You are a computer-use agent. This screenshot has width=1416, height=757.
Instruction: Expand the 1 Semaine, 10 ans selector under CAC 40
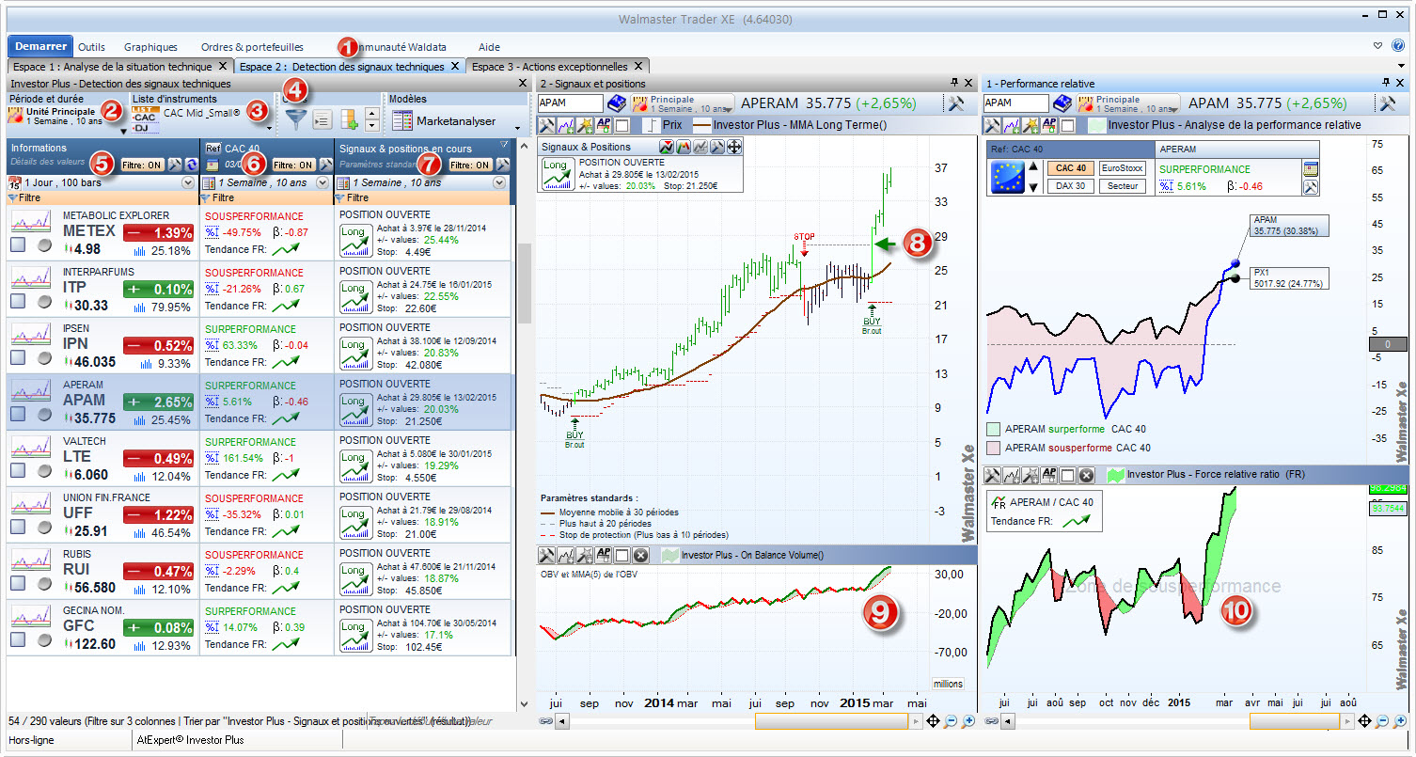(x=323, y=182)
